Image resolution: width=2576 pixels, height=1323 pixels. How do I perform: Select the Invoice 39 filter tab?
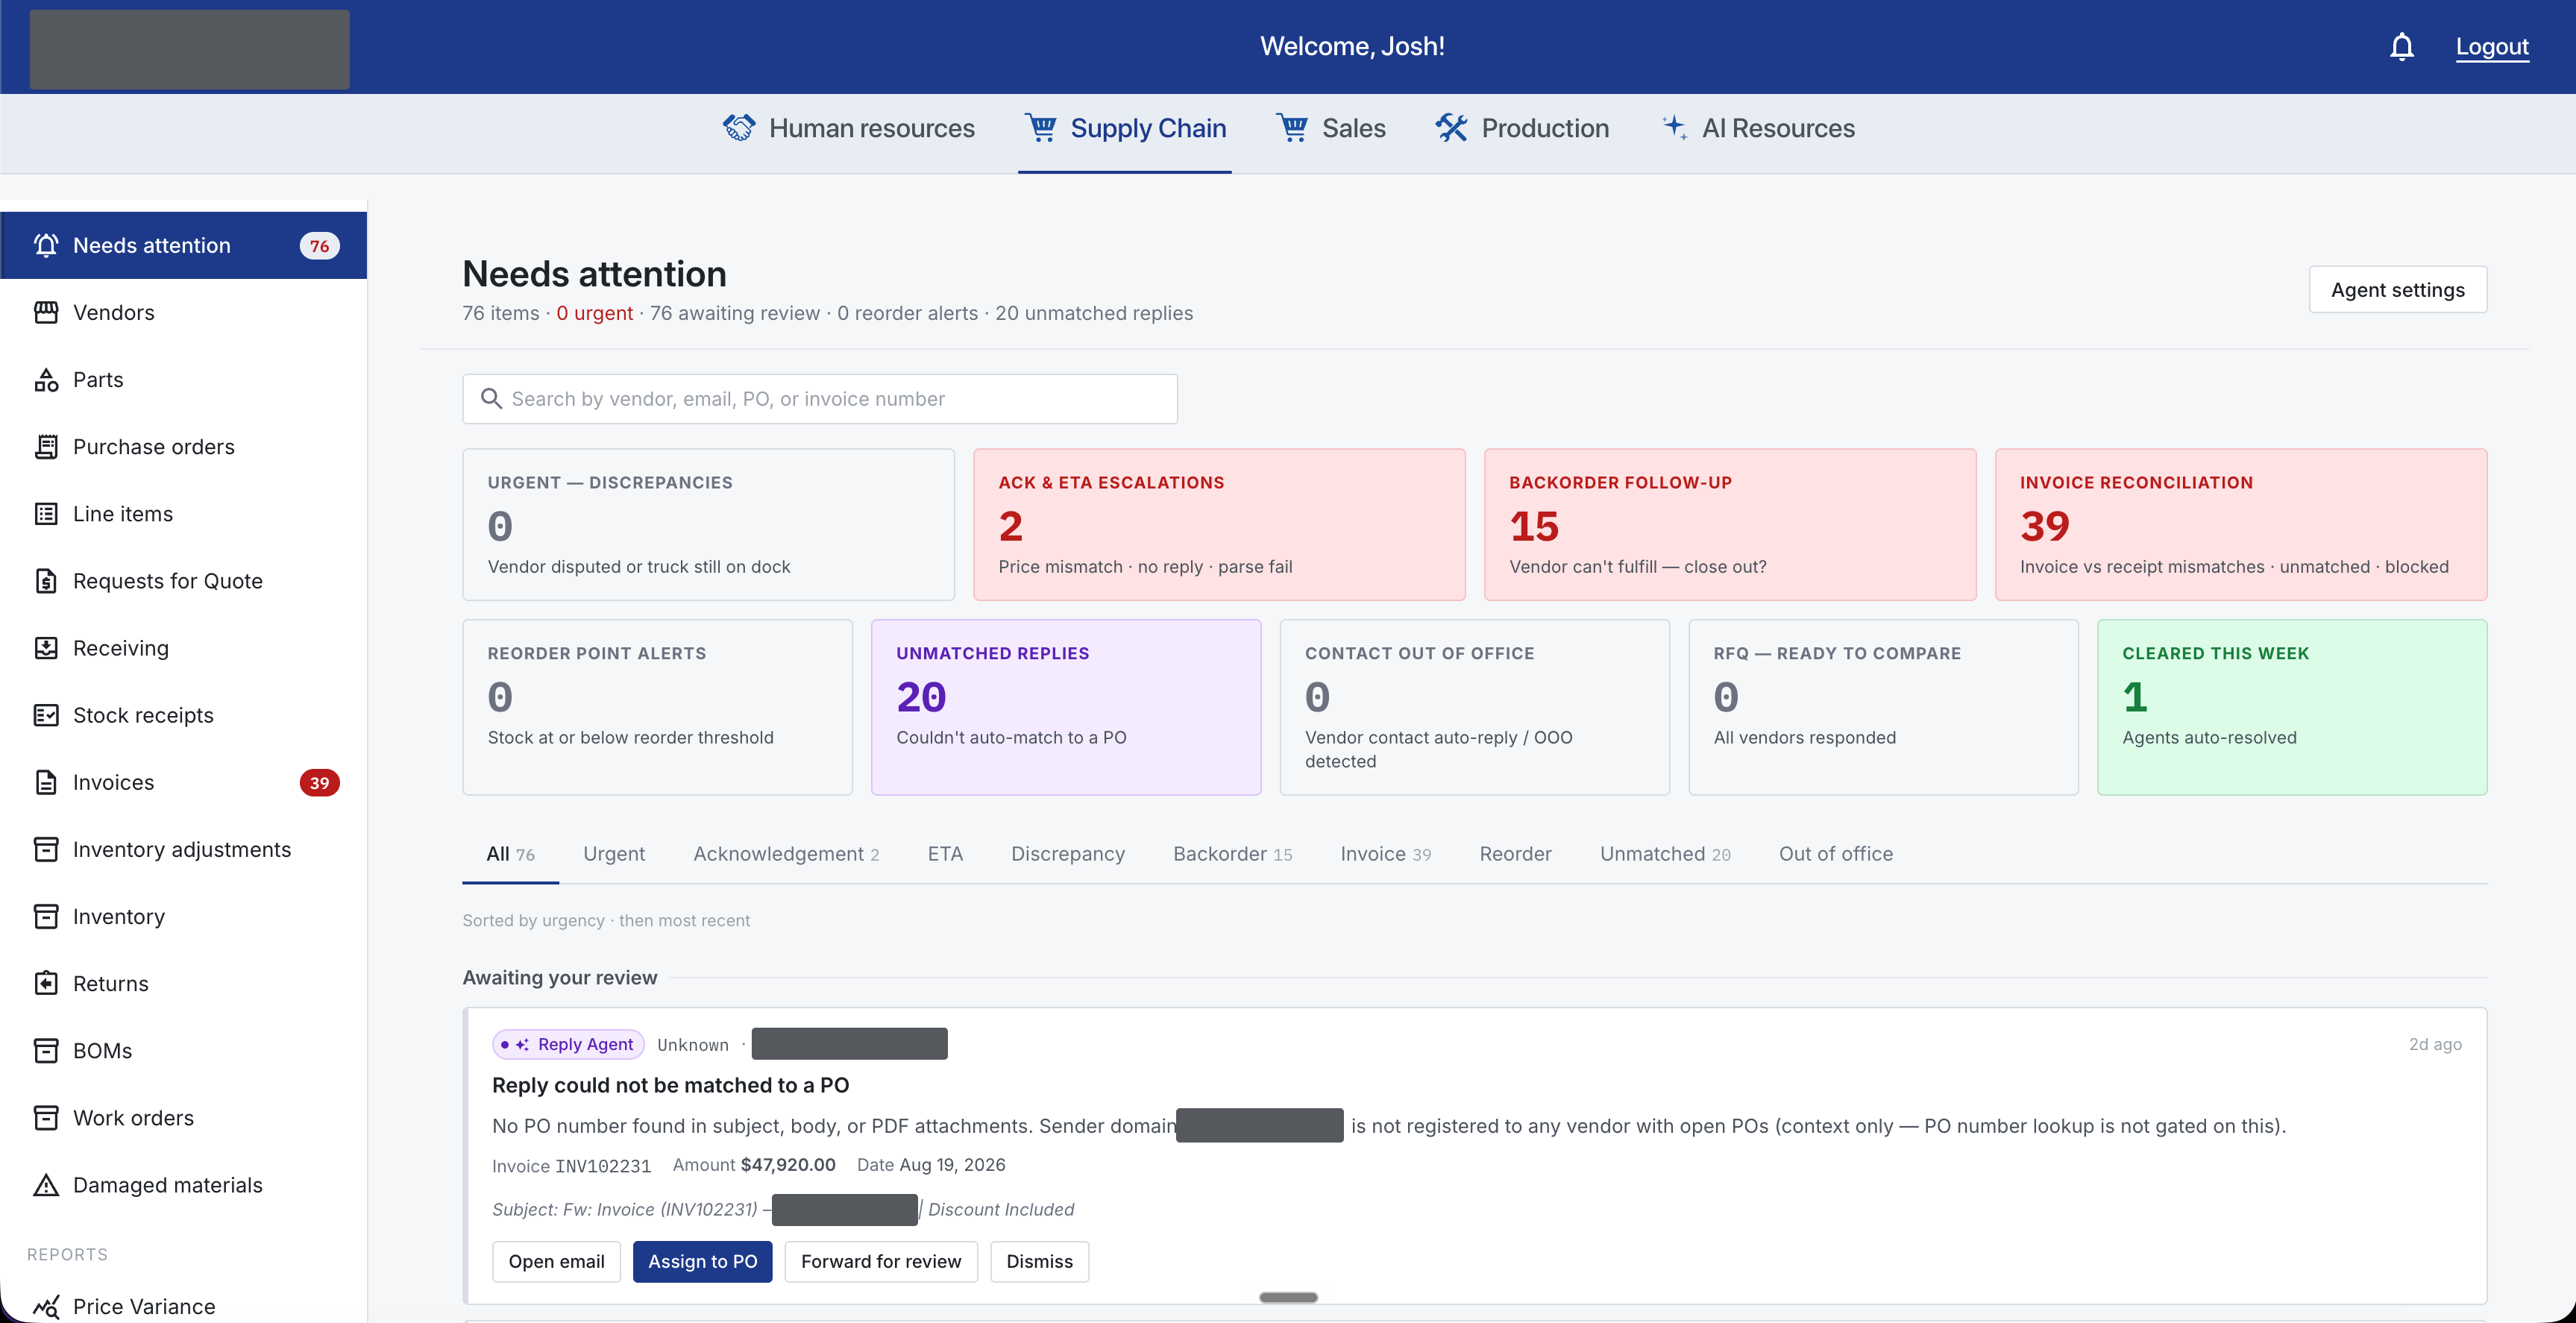pyautogui.click(x=1385, y=853)
